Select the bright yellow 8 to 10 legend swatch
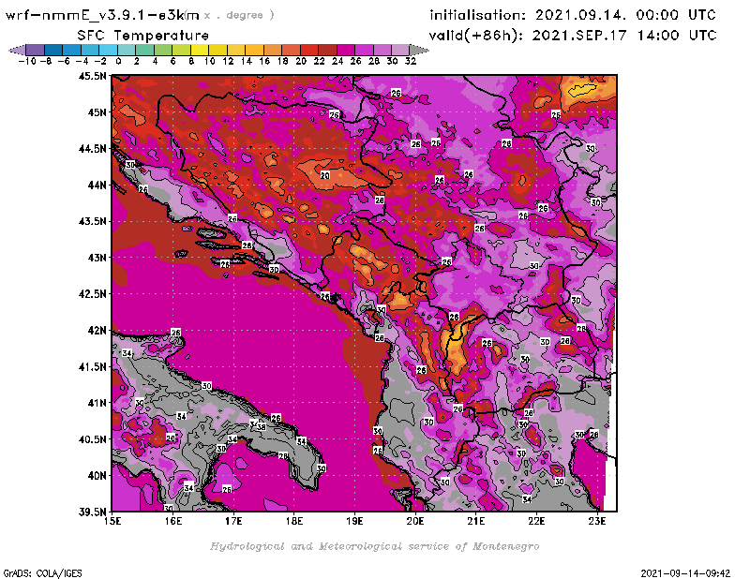Screen dimensions: 750x579 [200, 50]
